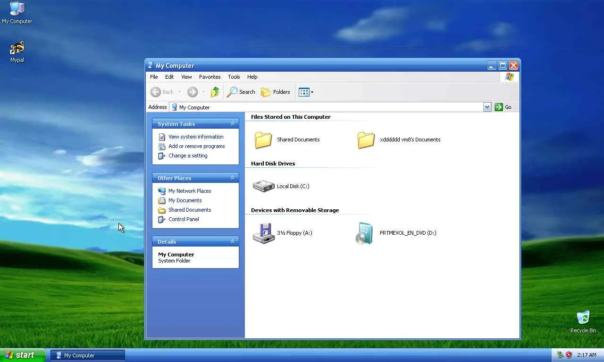Viewport: 604px width, 362px height.
Task: Open Control Panel link
Action: (x=184, y=219)
